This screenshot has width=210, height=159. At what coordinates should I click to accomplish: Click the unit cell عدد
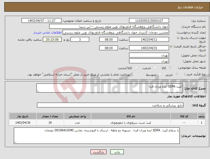pyautogui.click(x=77, y=123)
